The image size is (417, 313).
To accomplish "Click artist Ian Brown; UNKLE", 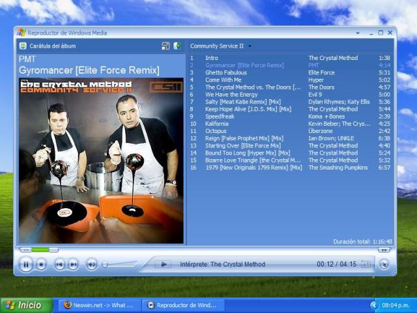I will [331, 138].
